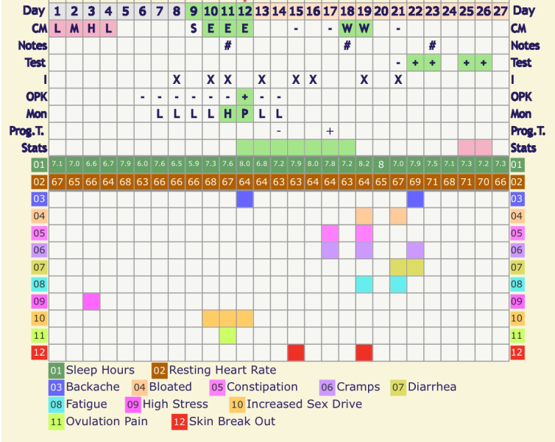
Task: Click the monitor High 'H' cell on day 11
Action: [x=228, y=113]
